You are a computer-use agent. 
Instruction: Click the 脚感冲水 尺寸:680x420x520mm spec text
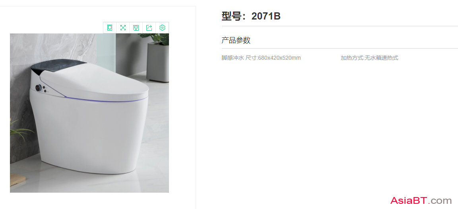(x=261, y=58)
